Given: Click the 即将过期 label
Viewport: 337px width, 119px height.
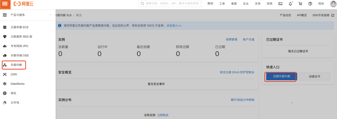Looking at the screenshot, I should coord(183,47).
